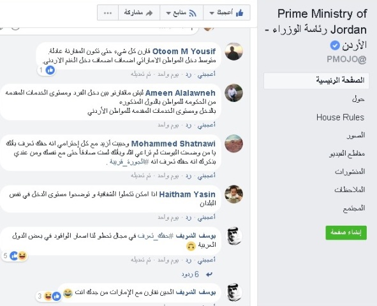Image resolution: width=377 pixels, height=306 pixels.
Task: Click reactions on يوسف الشريف's fuel prices comment
Action: point(18,256)
